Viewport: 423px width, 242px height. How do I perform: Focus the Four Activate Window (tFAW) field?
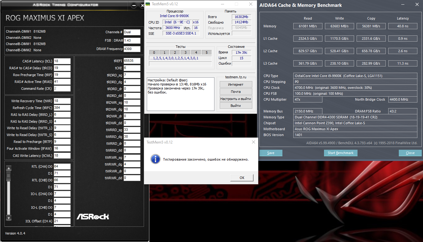pos(62,148)
